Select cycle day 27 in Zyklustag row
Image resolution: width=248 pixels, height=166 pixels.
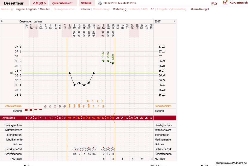point(151,118)
